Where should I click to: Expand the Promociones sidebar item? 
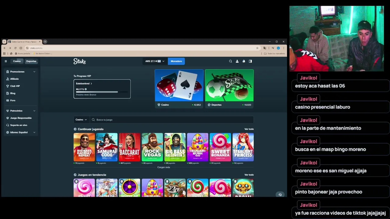[20, 72]
